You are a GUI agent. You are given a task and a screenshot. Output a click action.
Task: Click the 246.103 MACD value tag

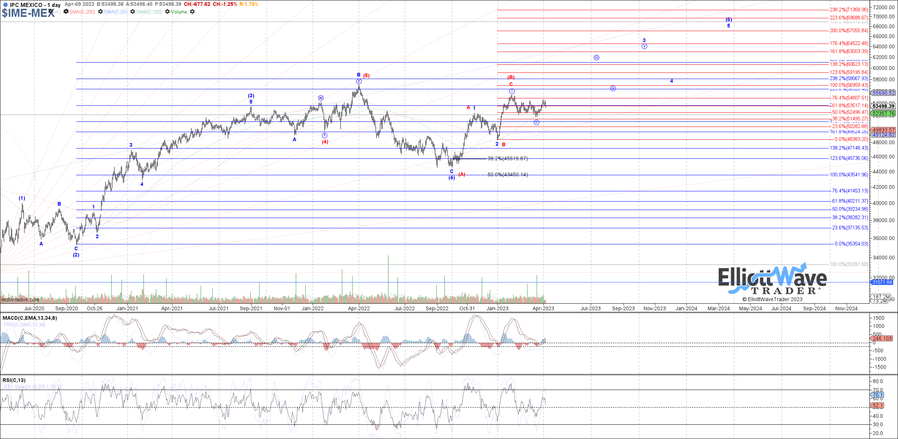[x=882, y=338]
